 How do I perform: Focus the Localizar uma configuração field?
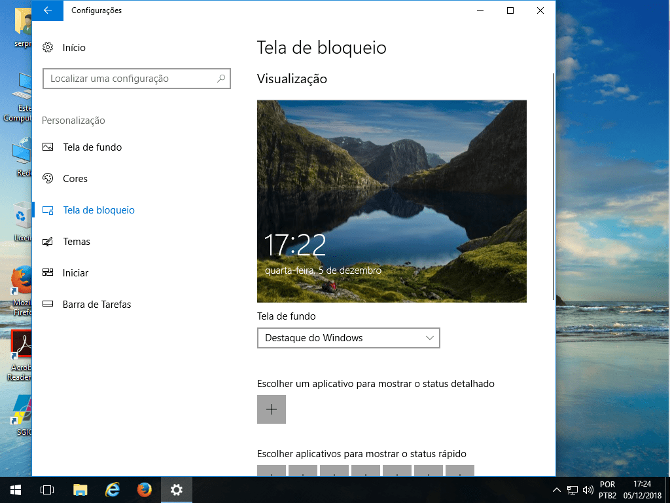pyautogui.click(x=131, y=79)
